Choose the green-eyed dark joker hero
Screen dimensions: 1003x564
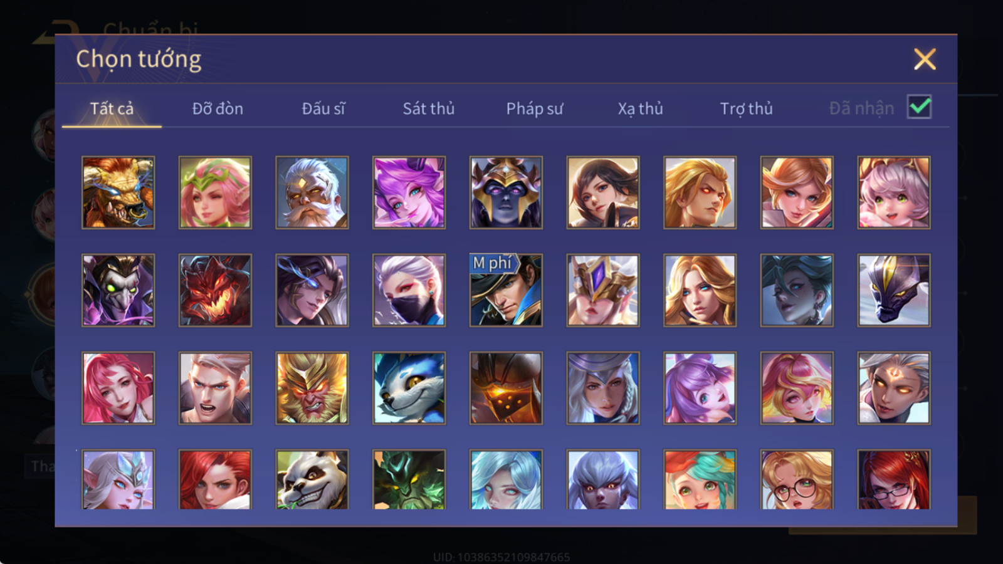(118, 290)
